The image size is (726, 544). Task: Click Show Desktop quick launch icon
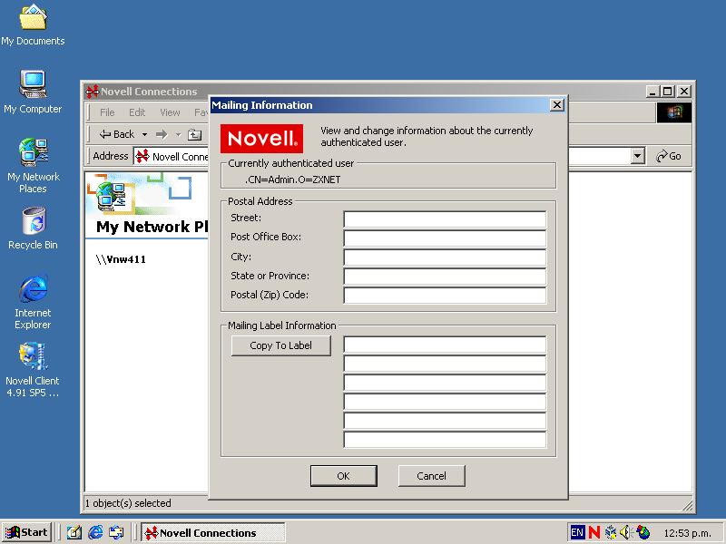pyautogui.click(x=74, y=532)
